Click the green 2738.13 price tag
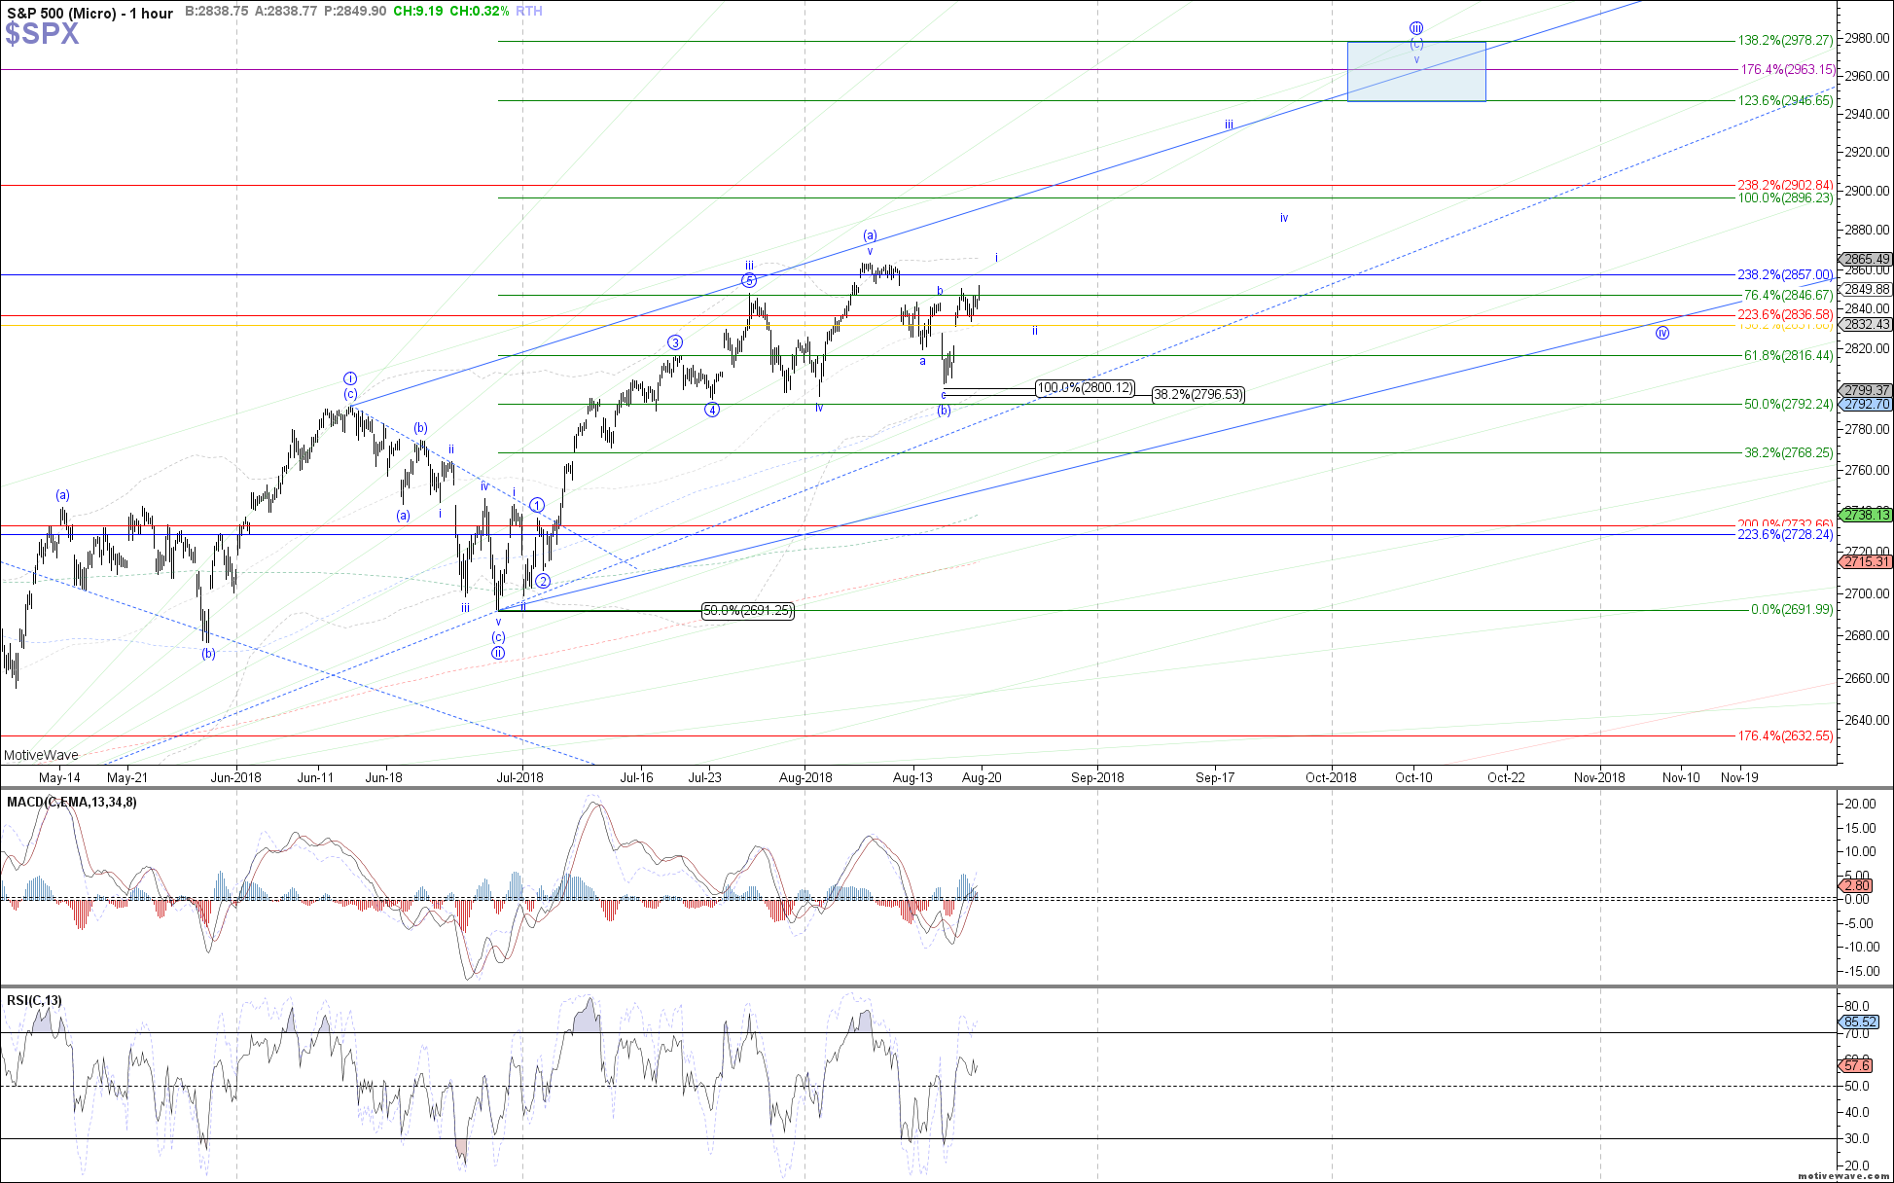This screenshot has height=1183, width=1894. coord(1864,516)
